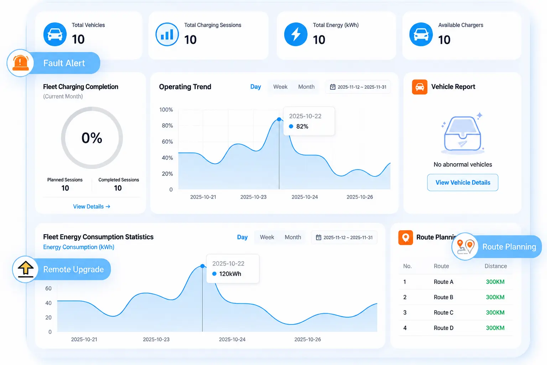Click the 0% charging completion progress ring
Screen dimensions: 547x365
point(92,138)
